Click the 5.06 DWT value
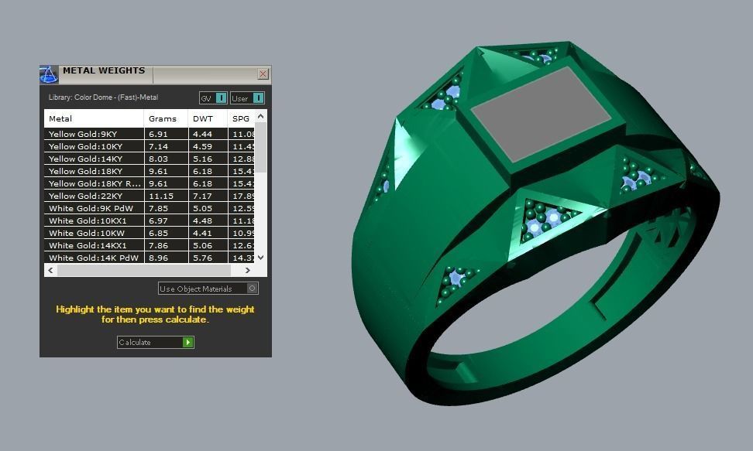 202,246
